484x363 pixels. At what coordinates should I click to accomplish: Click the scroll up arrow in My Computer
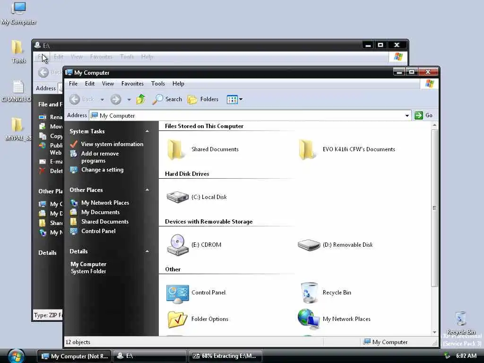click(x=434, y=125)
